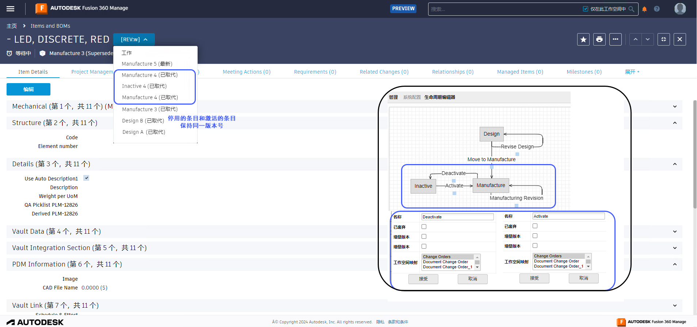Open the 隐私 footer link

(x=380, y=322)
